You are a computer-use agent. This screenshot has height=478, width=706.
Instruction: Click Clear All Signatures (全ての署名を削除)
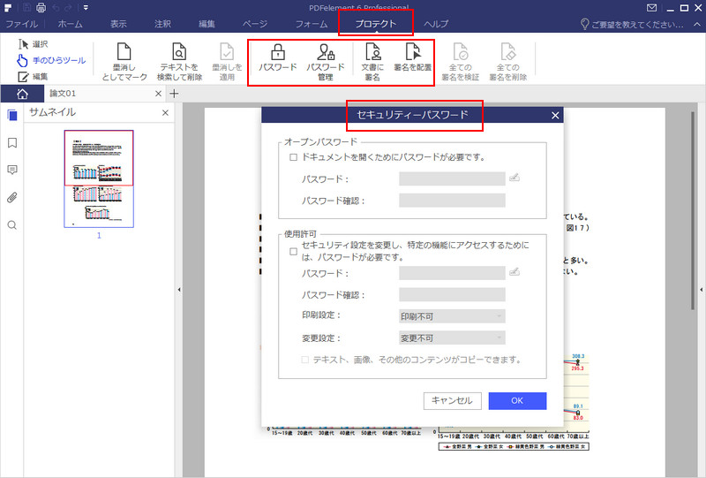(508, 62)
